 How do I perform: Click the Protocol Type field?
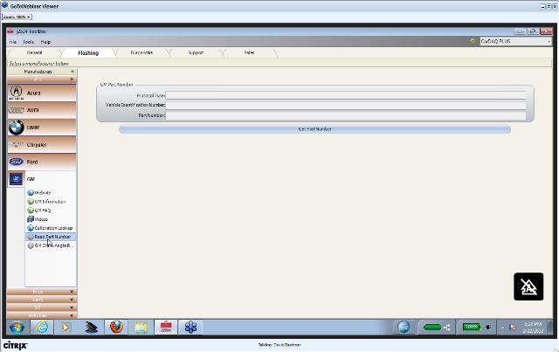pos(346,95)
